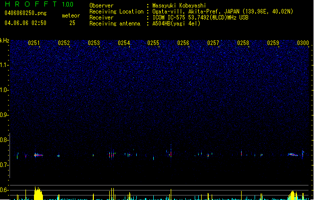This screenshot has height=200, width=314.
Task: Click the 1.1 kHz axis label
Action: tap(4, 65)
